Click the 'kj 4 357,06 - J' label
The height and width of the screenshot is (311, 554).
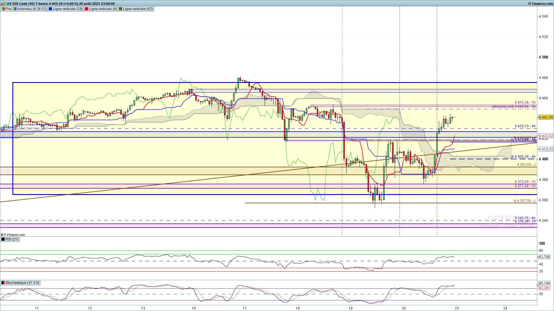[x=525, y=201]
